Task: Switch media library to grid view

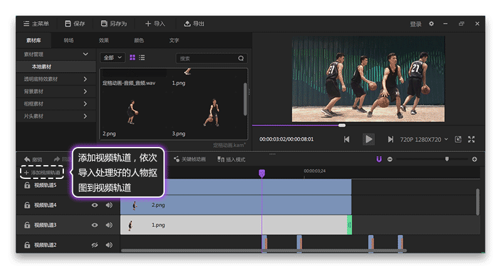Action: coord(132,58)
